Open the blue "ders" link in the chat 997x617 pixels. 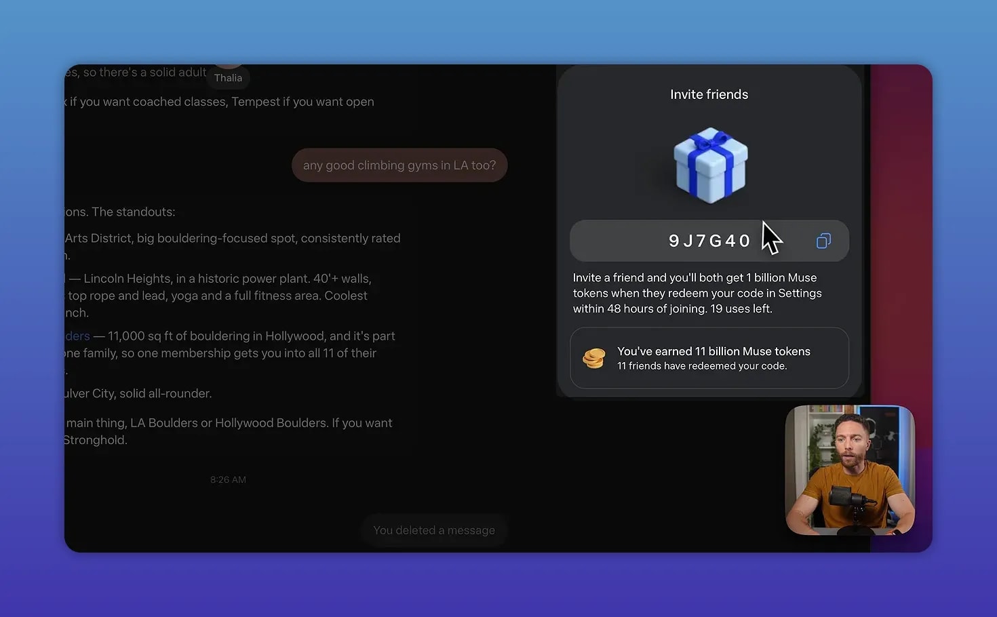point(77,336)
